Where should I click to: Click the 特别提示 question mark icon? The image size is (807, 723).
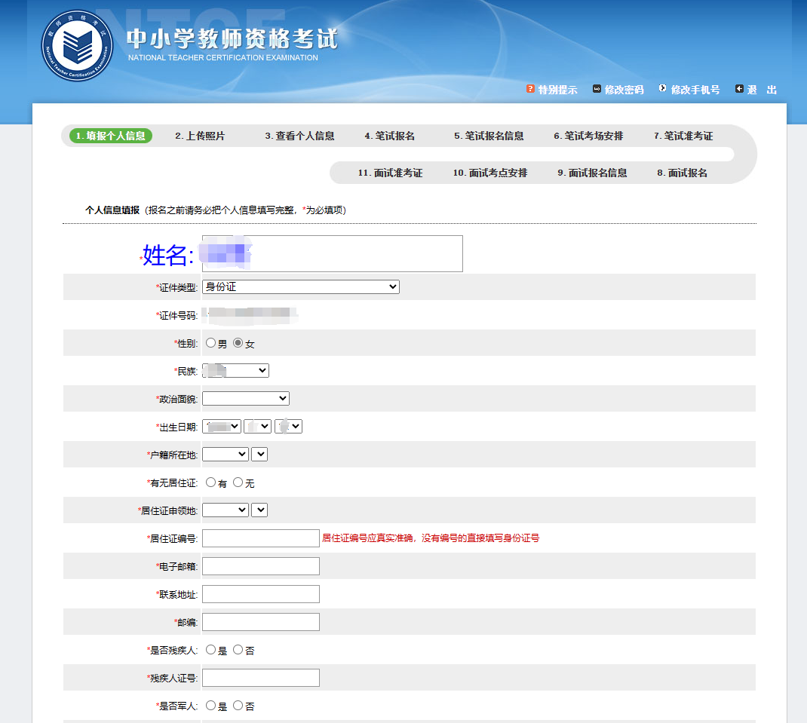coord(529,89)
